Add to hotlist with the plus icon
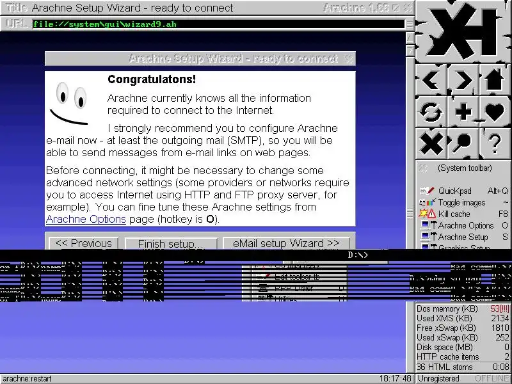 (x=463, y=111)
